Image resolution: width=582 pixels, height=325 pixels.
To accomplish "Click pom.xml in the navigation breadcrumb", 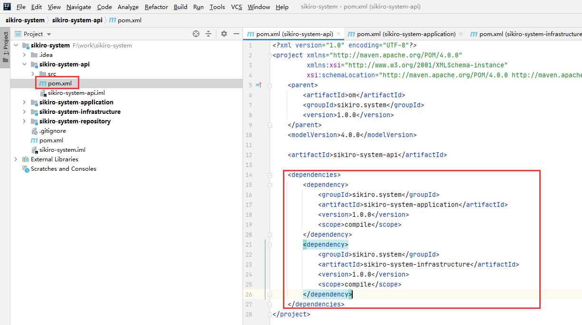I will point(125,20).
